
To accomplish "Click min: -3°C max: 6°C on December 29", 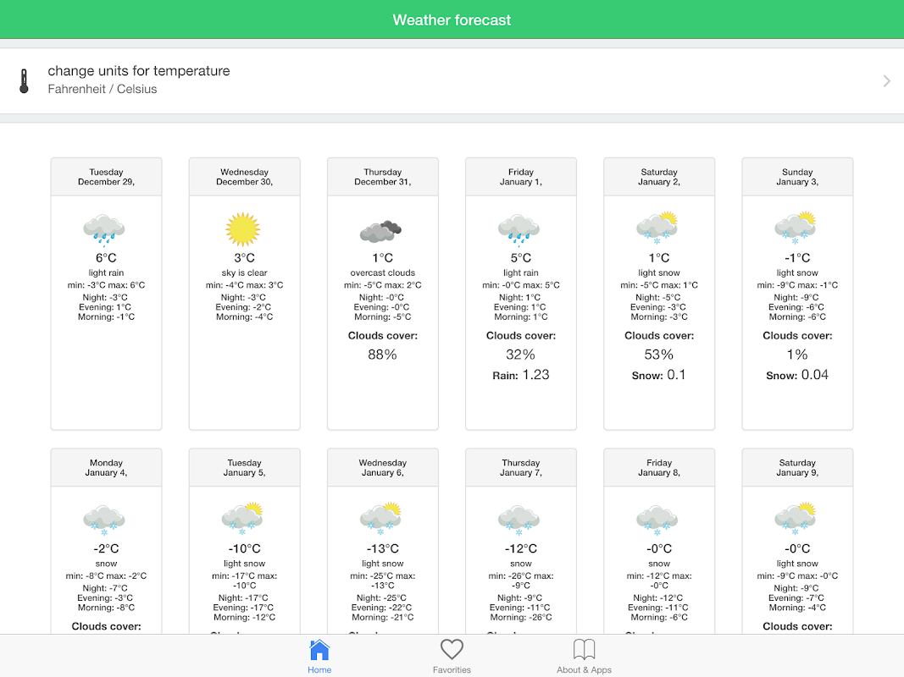I will pyautogui.click(x=106, y=285).
